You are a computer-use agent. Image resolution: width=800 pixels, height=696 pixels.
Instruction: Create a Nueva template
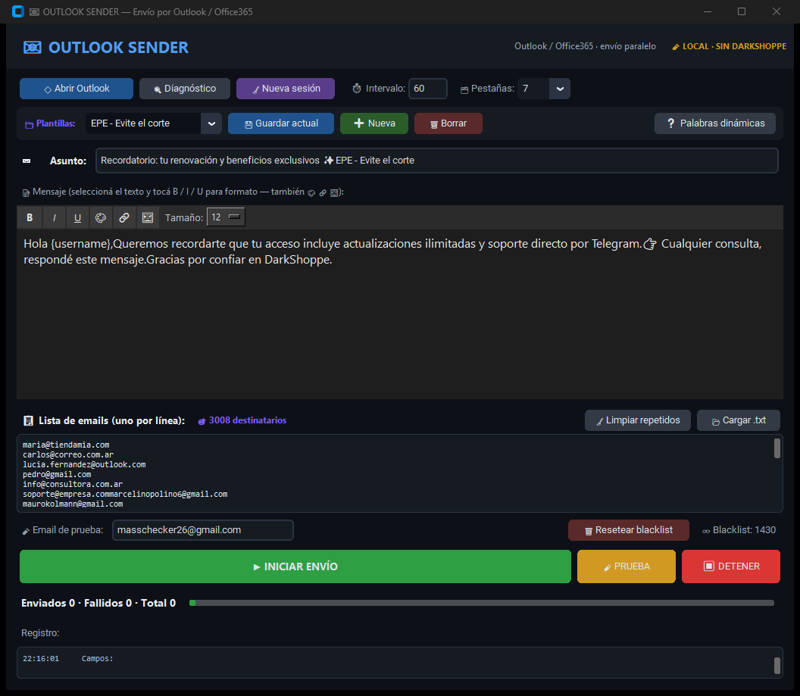(x=374, y=123)
